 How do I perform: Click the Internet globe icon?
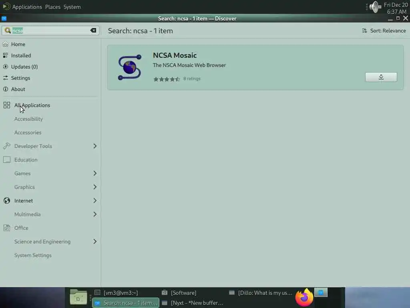(7, 201)
